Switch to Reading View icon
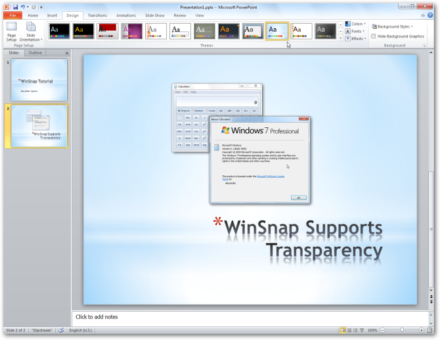The image size is (440, 340). coord(355,330)
